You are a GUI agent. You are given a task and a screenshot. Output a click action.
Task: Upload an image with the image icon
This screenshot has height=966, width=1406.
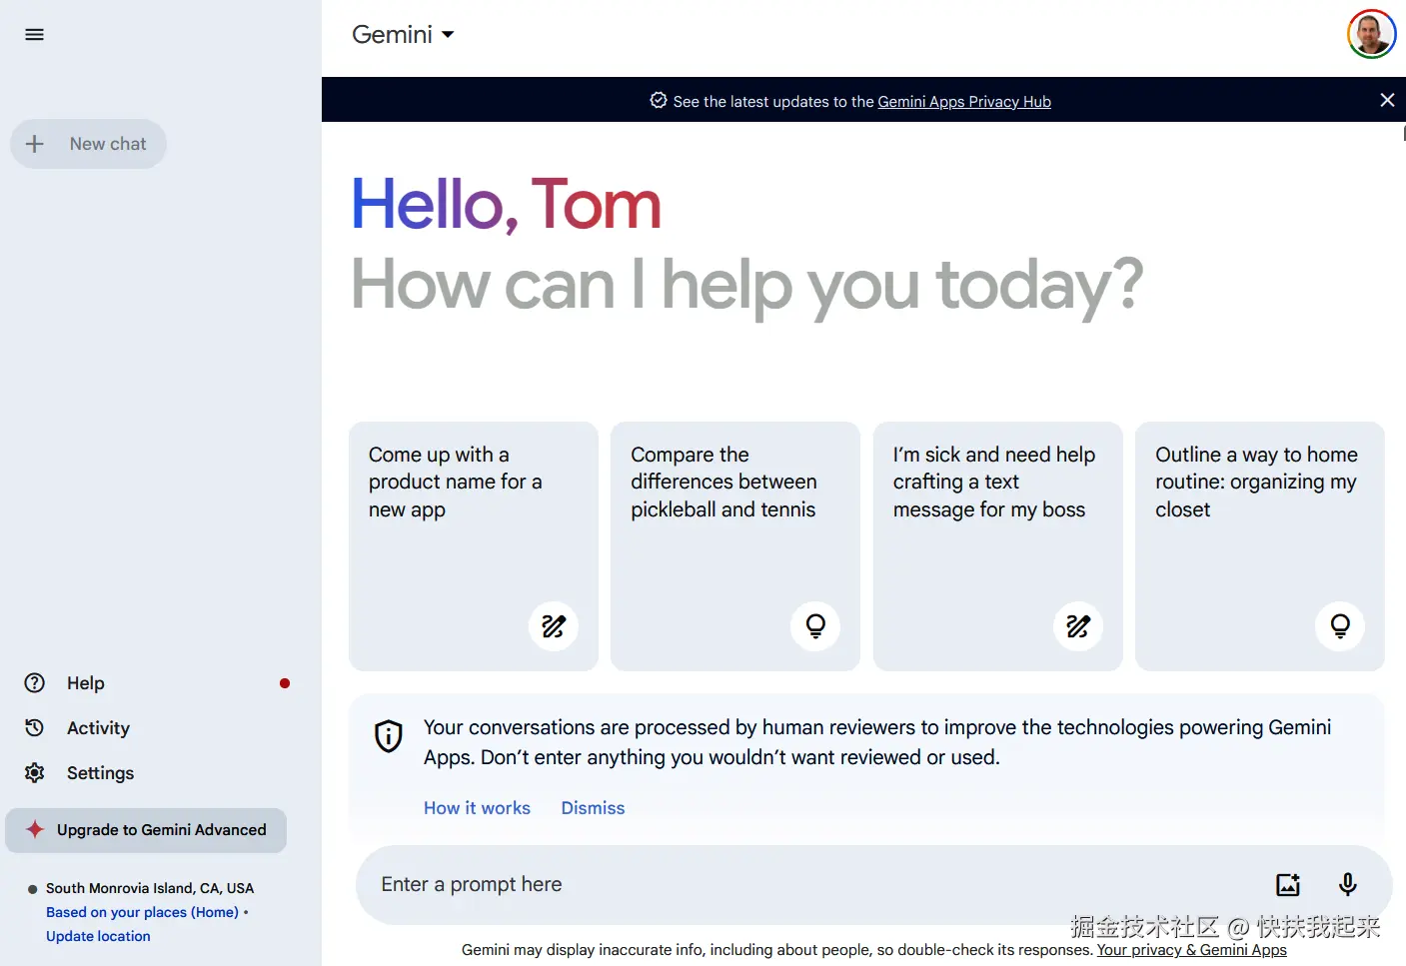point(1288,884)
